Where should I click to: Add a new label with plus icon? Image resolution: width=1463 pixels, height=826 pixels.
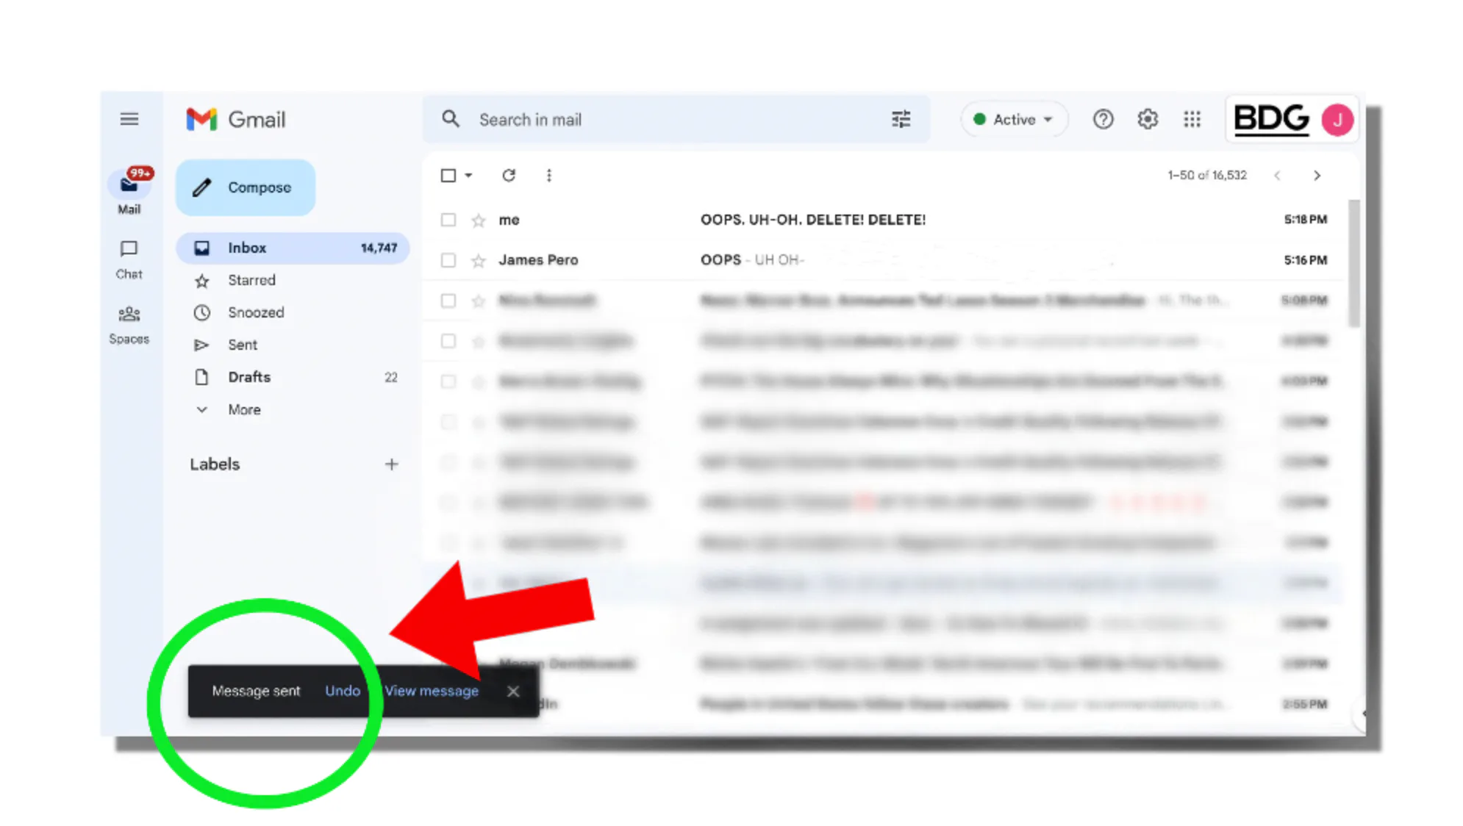(x=391, y=464)
